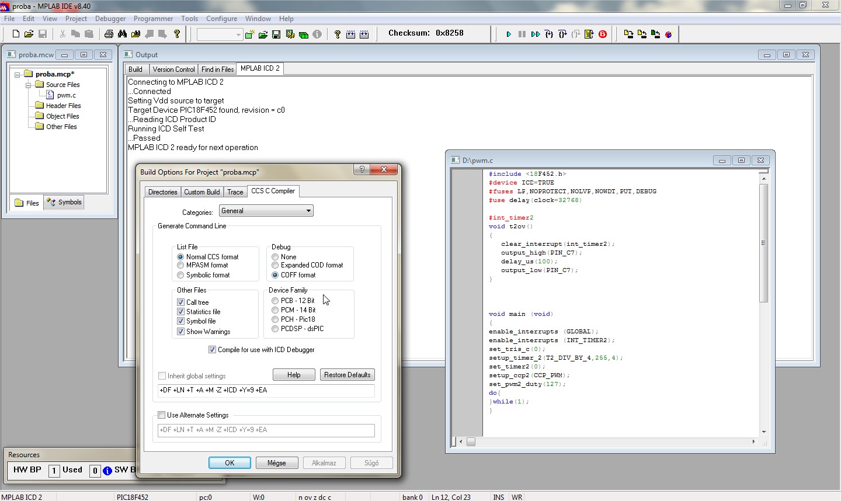
Task: Set Debug to None
Action: [x=275, y=257]
